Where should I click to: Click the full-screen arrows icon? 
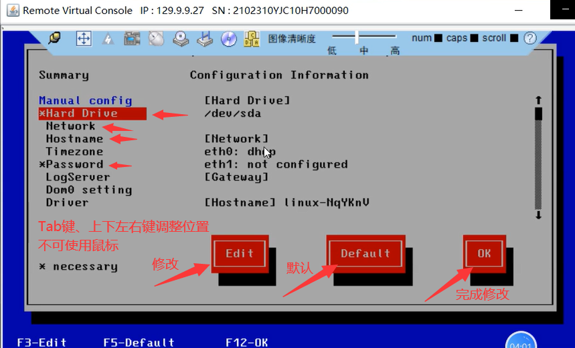(x=84, y=39)
